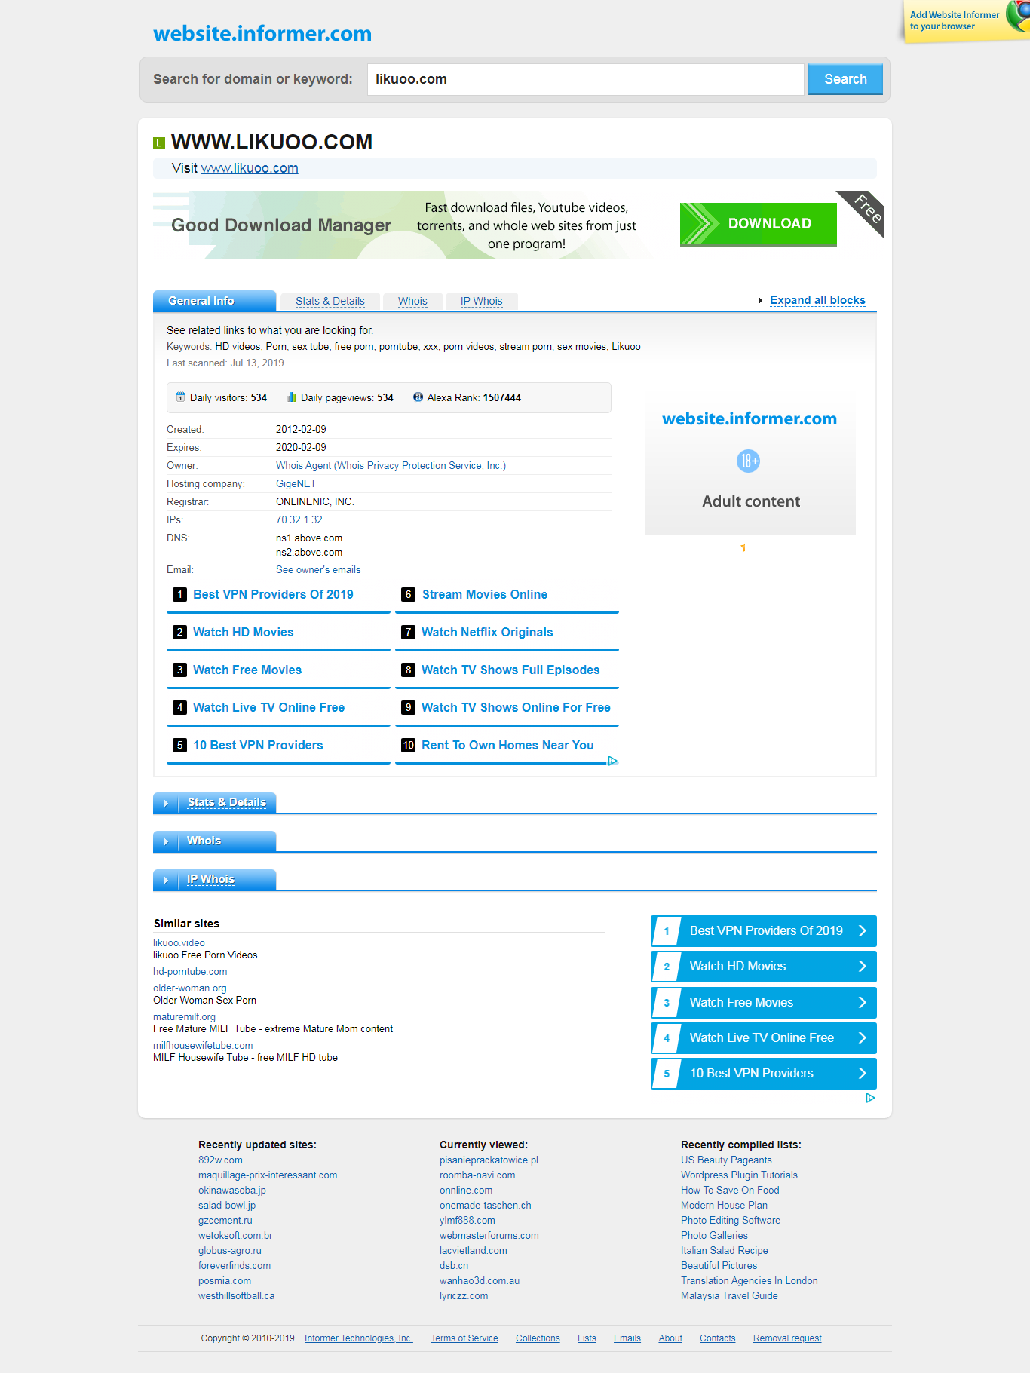Open currently viewed site roomba-navi.com
Screen dimensions: 1030x1373
(x=477, y=1175)
